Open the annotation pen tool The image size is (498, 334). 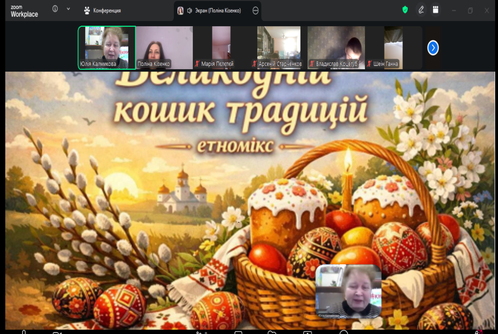421,10
